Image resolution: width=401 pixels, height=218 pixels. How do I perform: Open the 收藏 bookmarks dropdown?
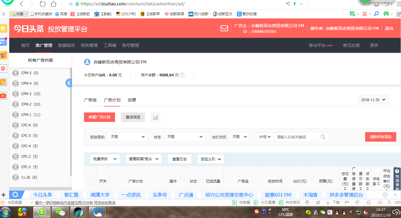point(19,14)
